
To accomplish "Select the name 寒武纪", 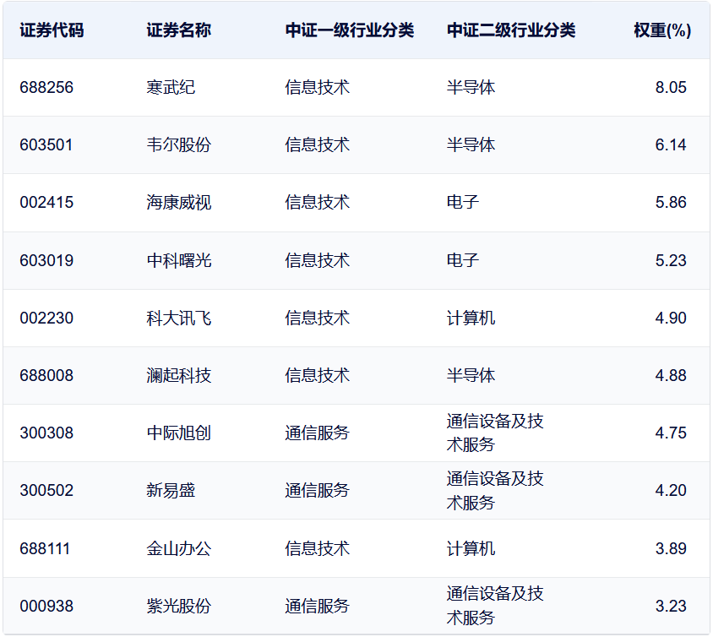I will [x=171, y=87].
